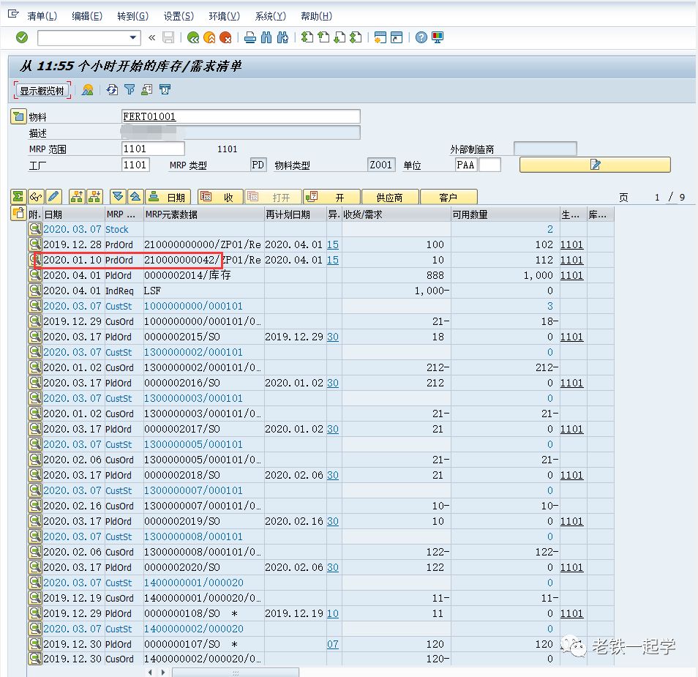This screenshot has height=677, width=698.
Task: Go to next page icon
Action: click(339, 38)
